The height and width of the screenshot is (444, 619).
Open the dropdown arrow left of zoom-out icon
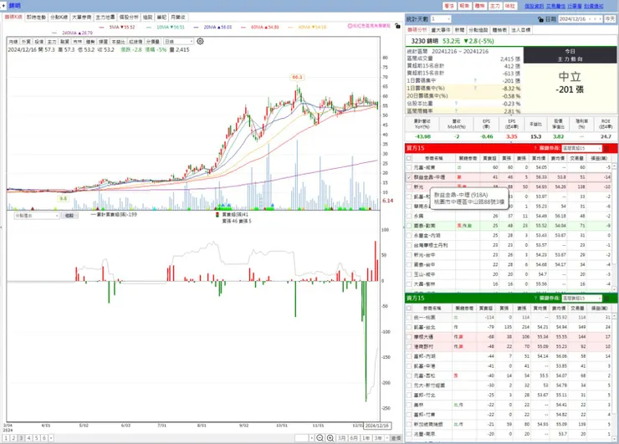(311, 438)
